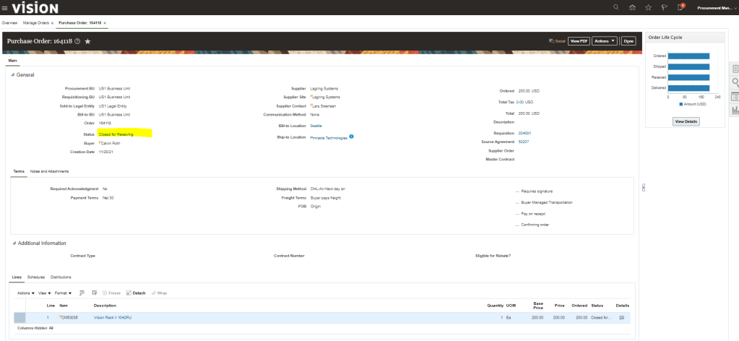
Task: Switch to Notes and Attachments tab
Action: point(49,171)
